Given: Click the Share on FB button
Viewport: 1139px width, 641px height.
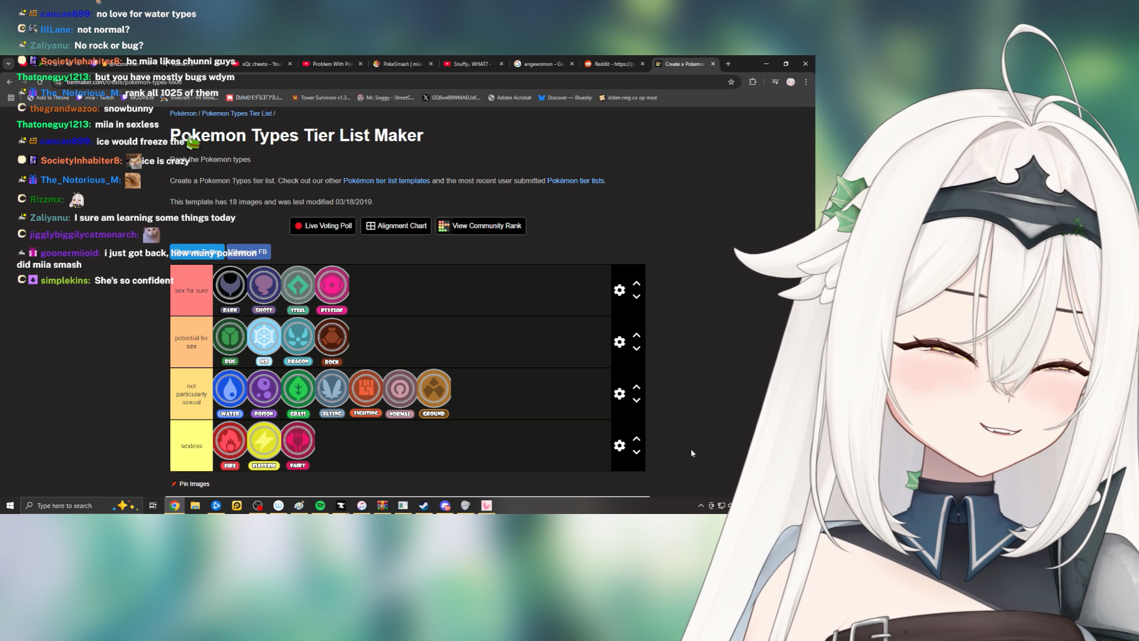Looking at the screenshot, I should (x=249, y=252).
